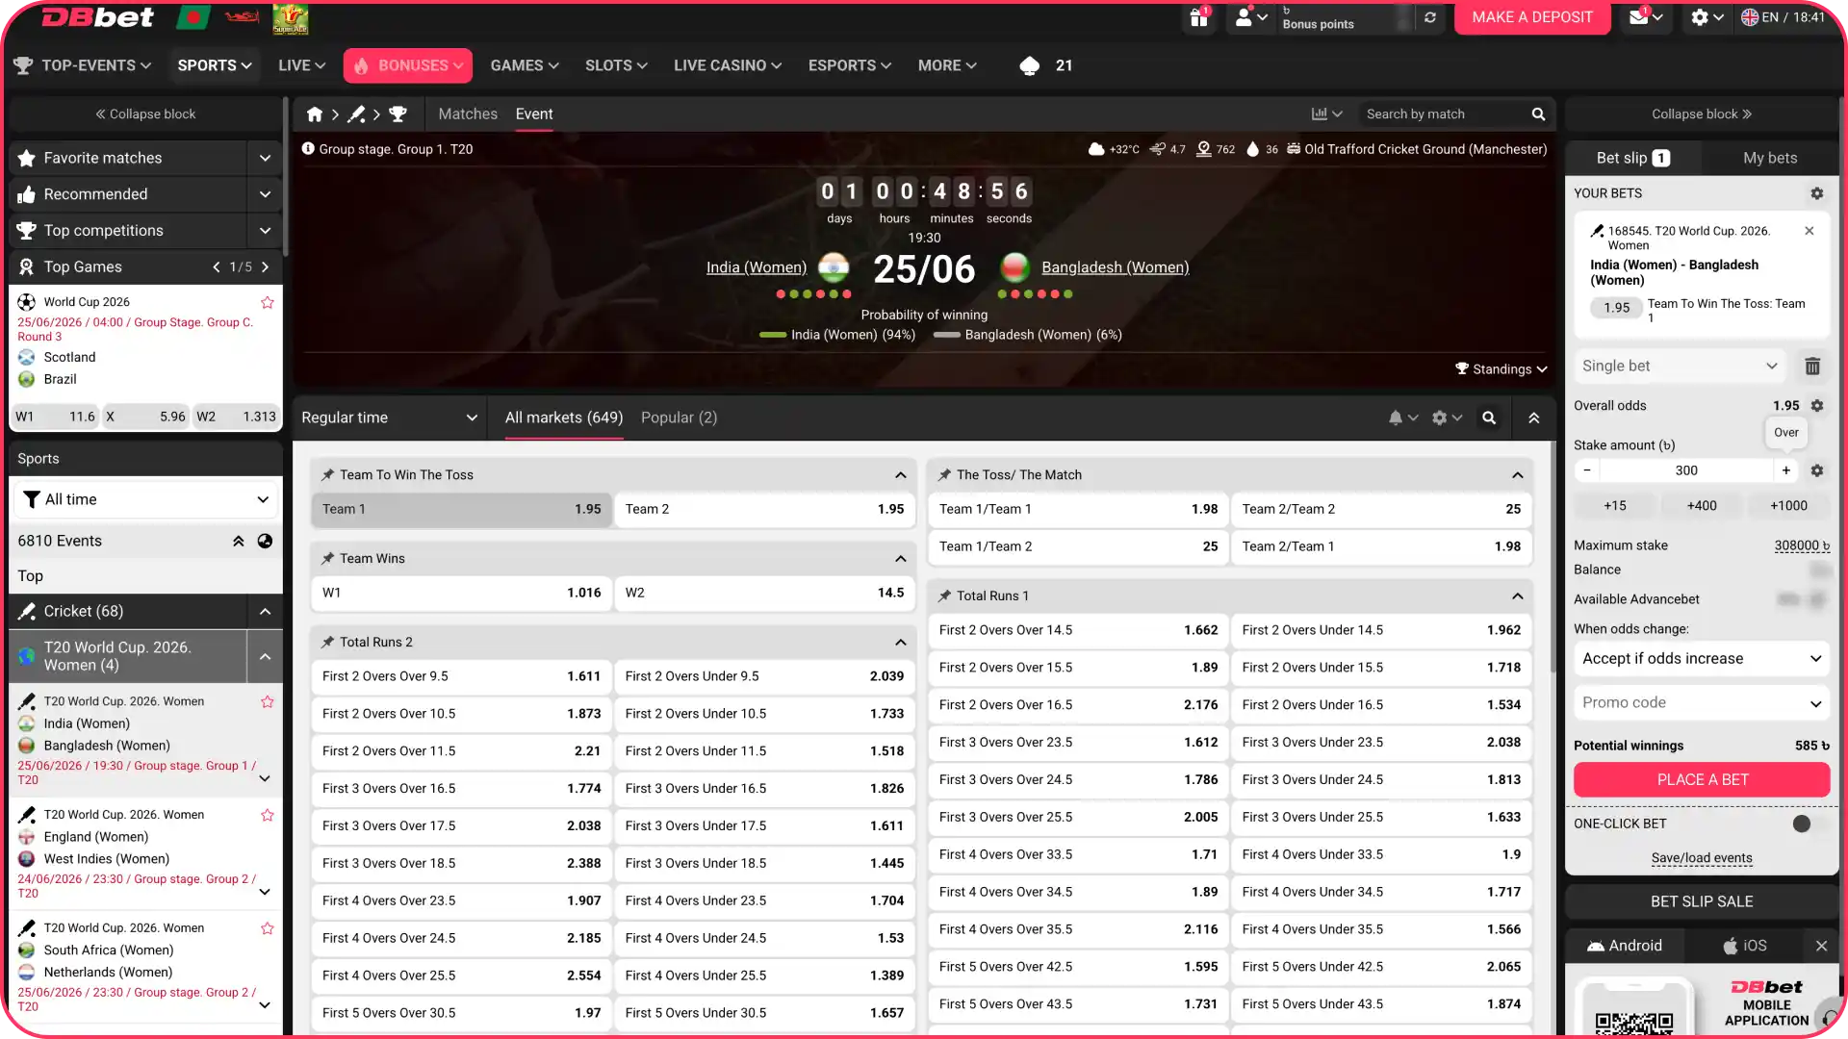Select the trophy breadcrumb icon
Screen dimensions: 1848x1039
pyautogui.click(x=398, y=114)
